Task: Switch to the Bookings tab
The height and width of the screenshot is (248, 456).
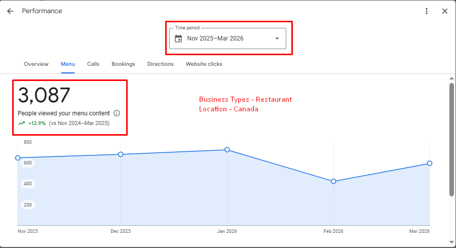Action: point(123,64)
